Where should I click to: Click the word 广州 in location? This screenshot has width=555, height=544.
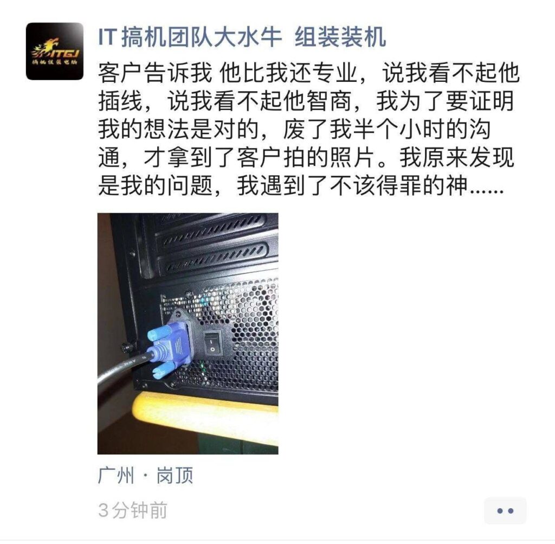[x=116, y=475]
